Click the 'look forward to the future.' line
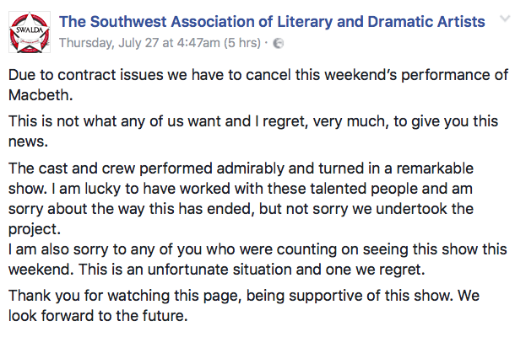Image resolution: width=515 pixels, height=337 pixels. point(98,316)
